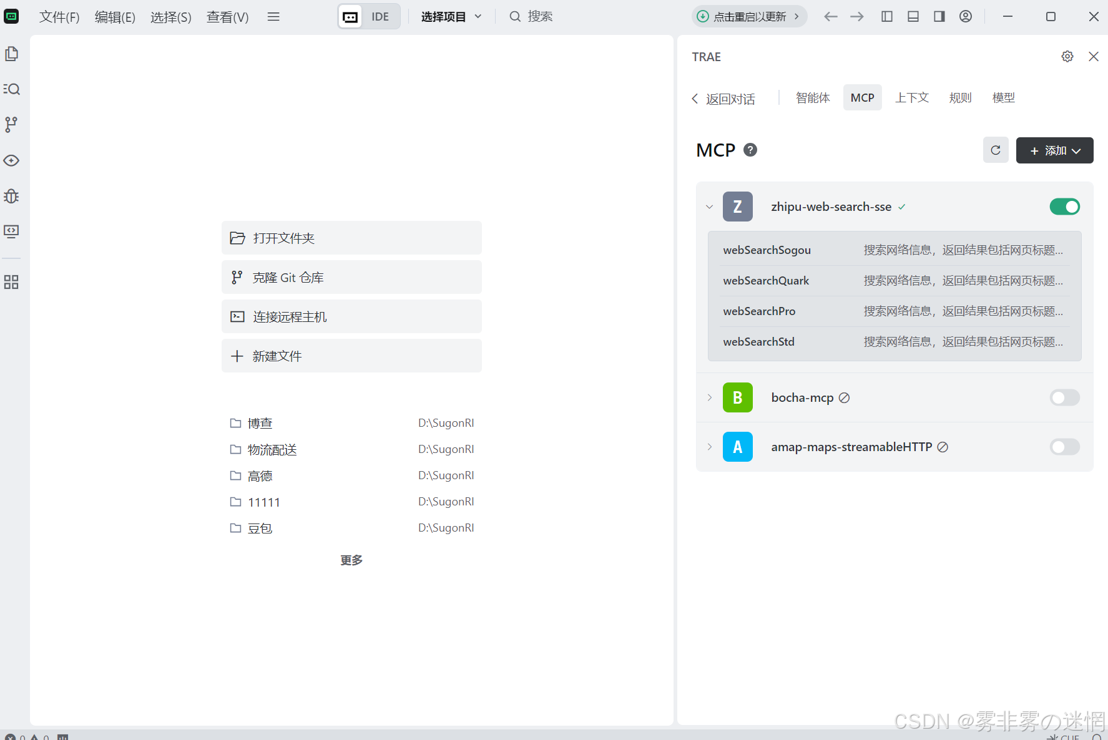Open the account profile icon
This screenshot has width=1108, height=740.
pyautogui.click(x=966, y=17)
